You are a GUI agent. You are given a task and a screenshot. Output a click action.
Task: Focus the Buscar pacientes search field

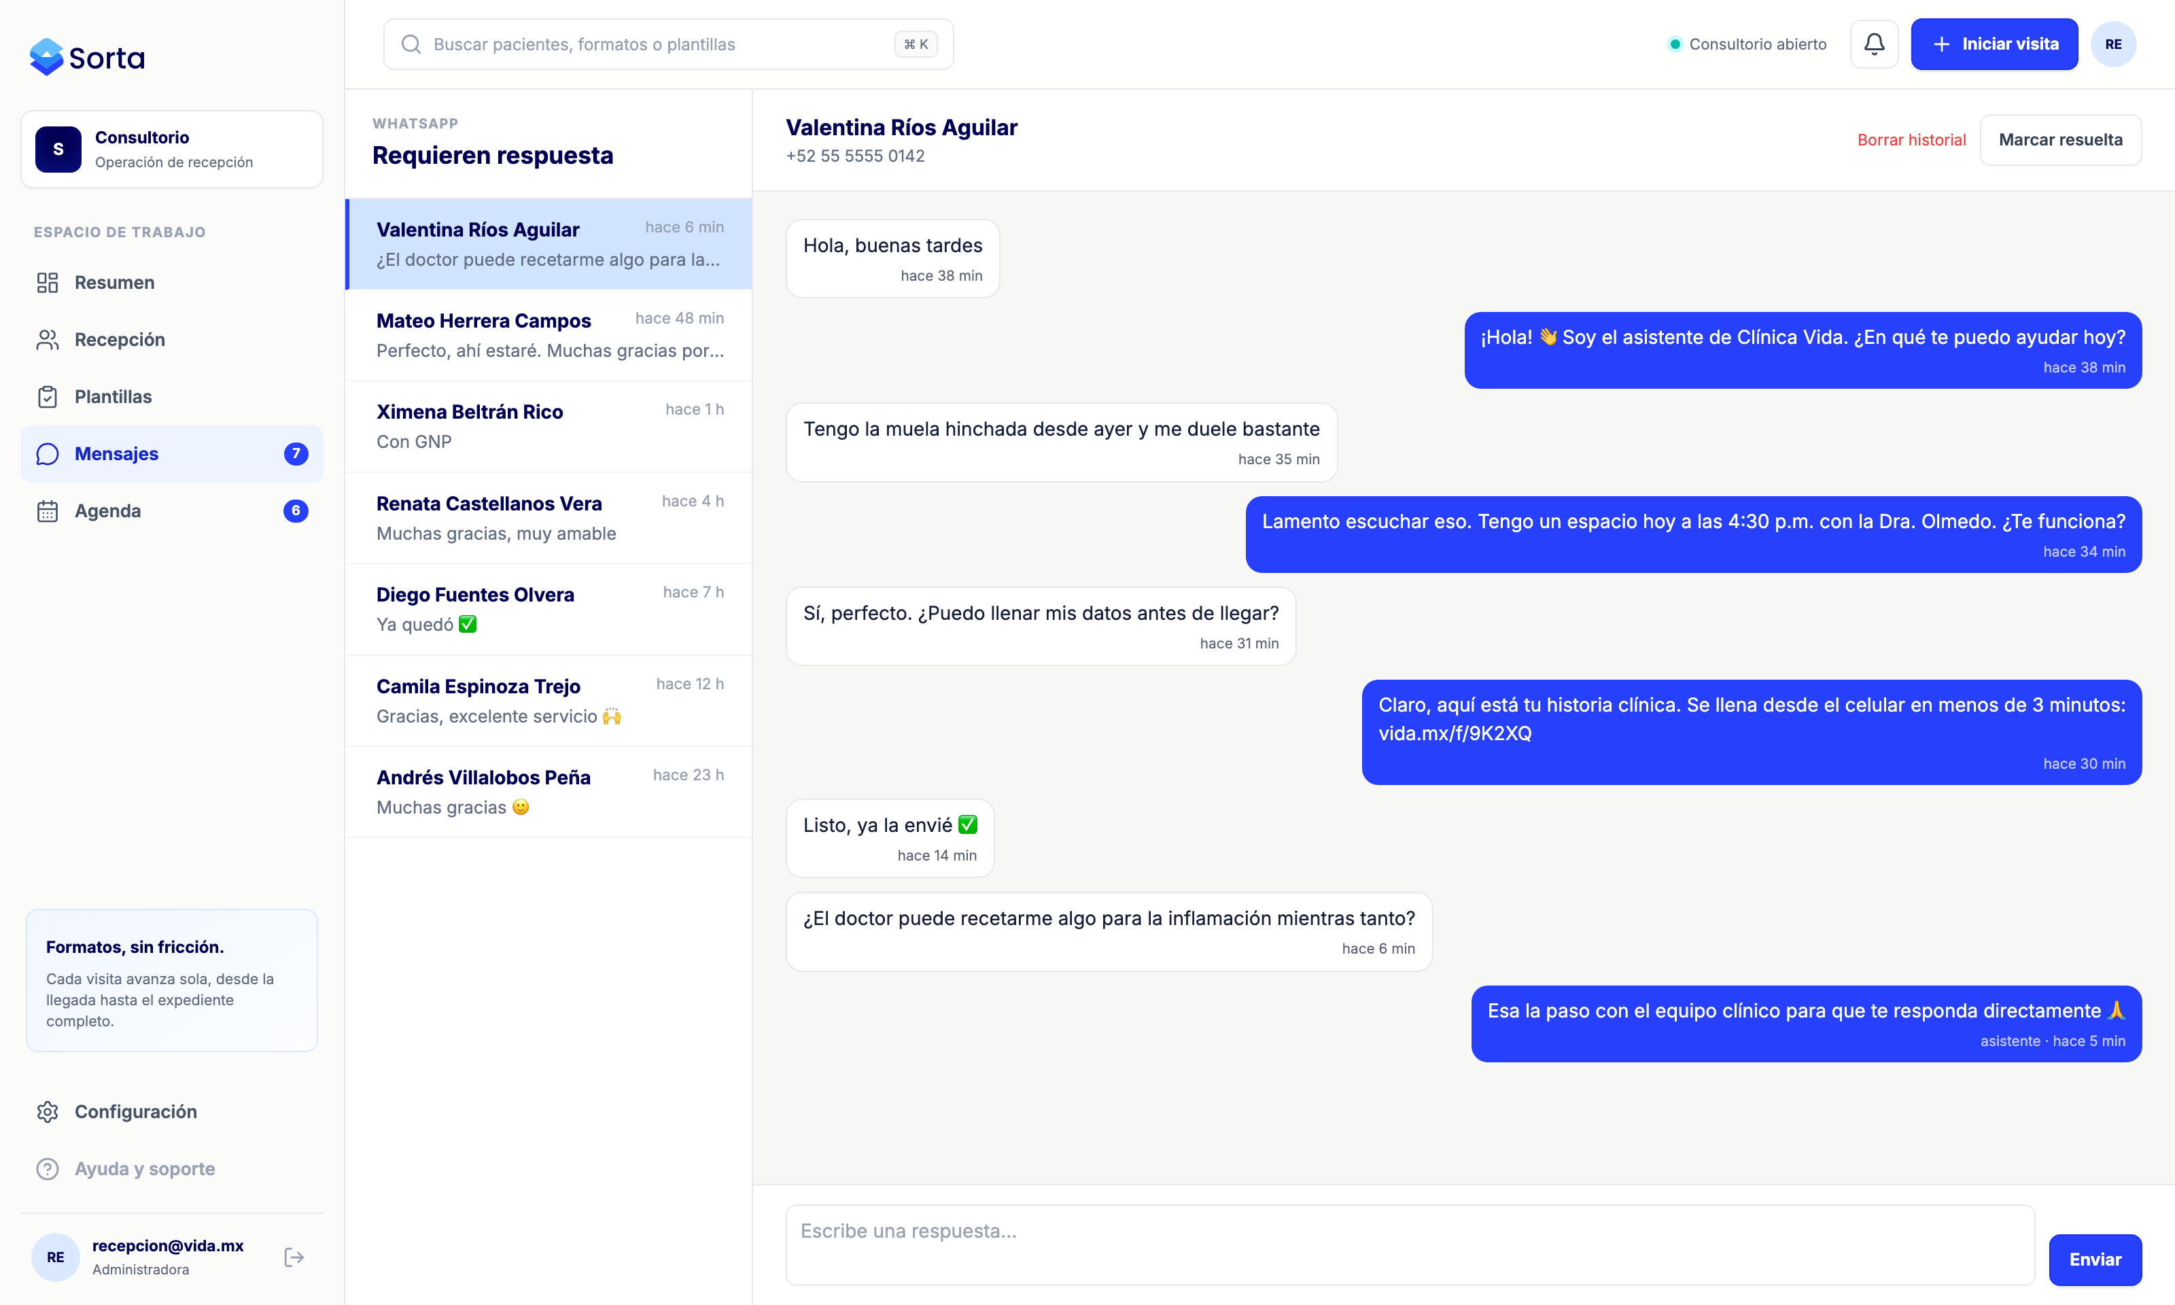coord(668,44)
